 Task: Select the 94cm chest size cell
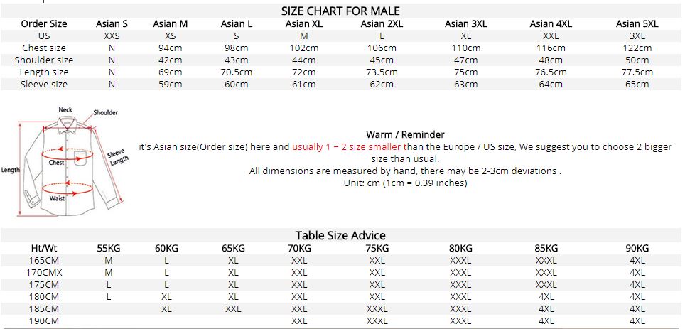170,48
